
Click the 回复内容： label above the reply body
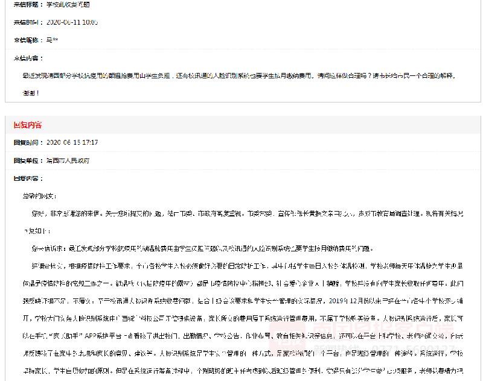[x=28, y=179]
